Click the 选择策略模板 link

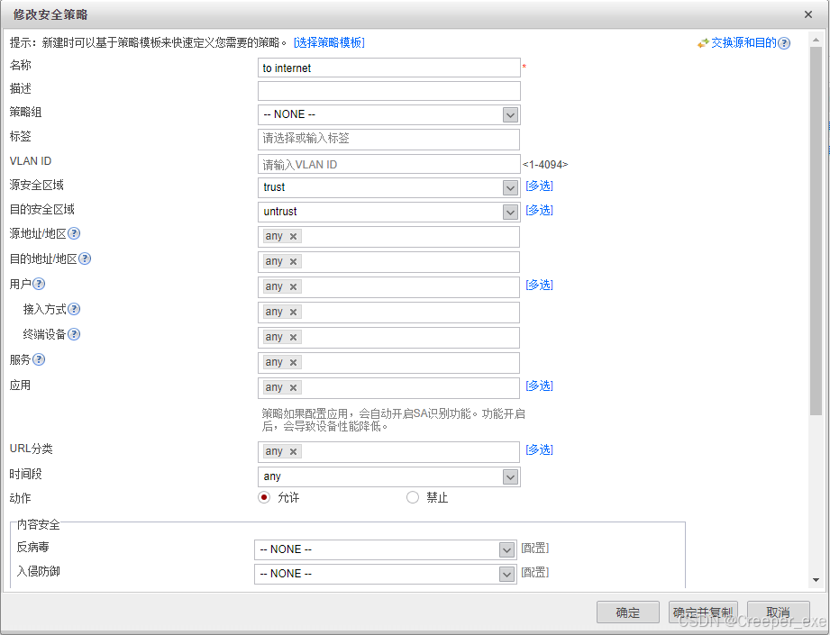tap(329, 43)
